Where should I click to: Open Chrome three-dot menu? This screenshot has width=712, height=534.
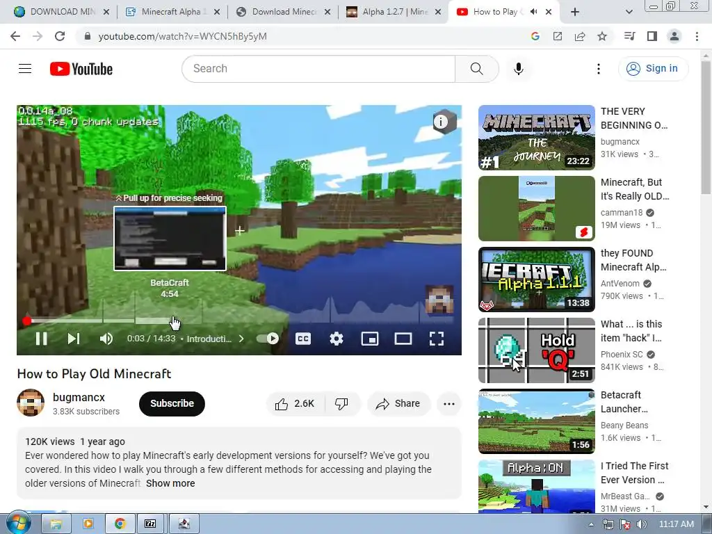pyautogui.click(x=697, y=36)
